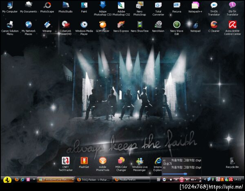The height and width of the screenshot is (191, 245).
Task: Open Windows Media Player desktop shortcut
Action: pos(84,28)
